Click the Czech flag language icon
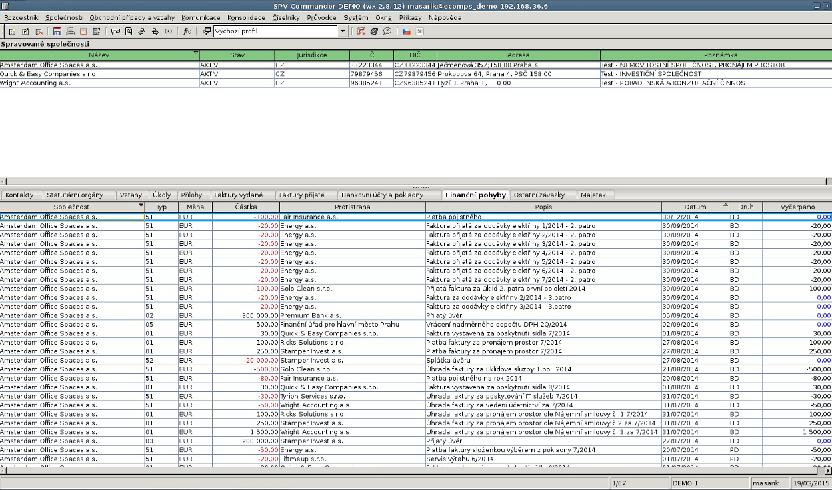The image size is (832, 490). (x=407, y=31)
